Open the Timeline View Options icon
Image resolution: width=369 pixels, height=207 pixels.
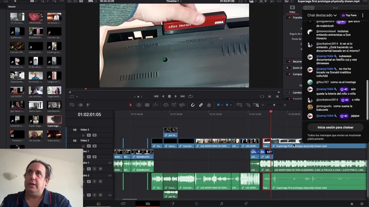pos(72,105)
